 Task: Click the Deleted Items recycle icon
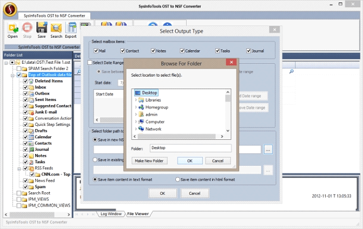(31, 81)
